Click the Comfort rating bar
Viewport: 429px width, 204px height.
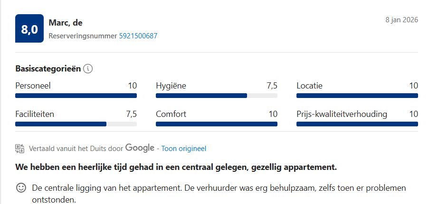(x=217, y=124)
